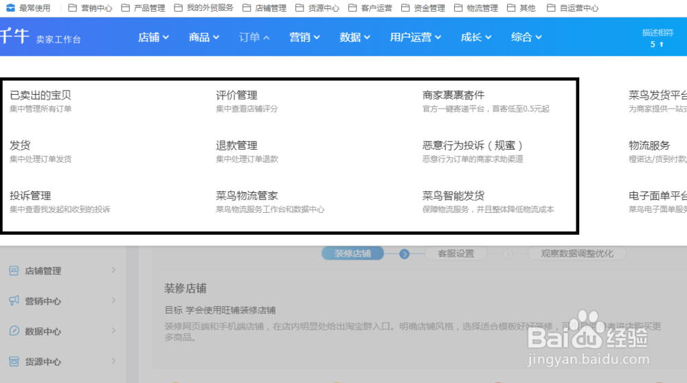The width and height of the screenshot is (687, 383).
Task: Open the 营销中心 bookmark folder
Action: tap(90, 8)
